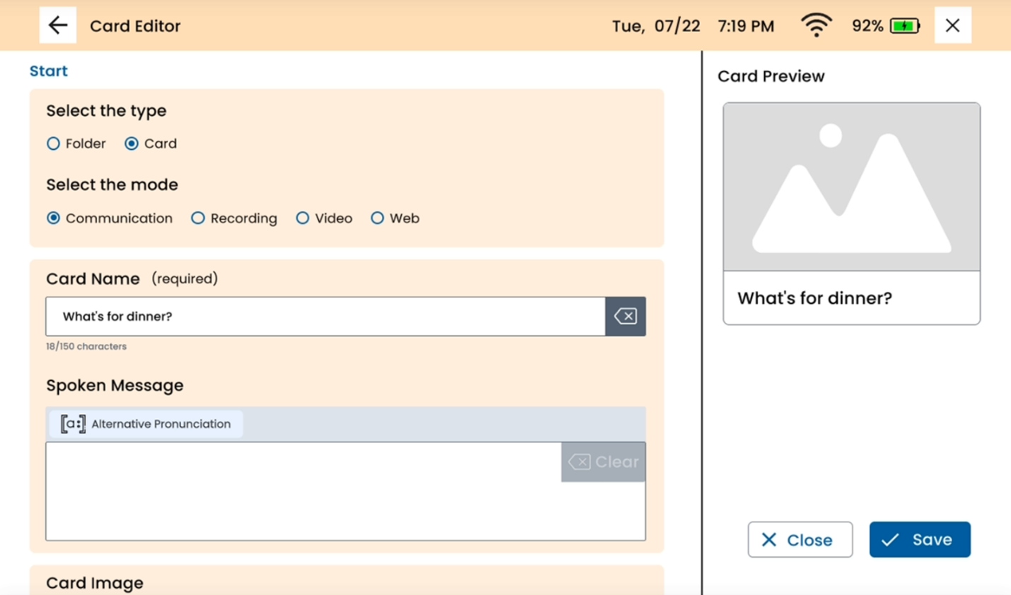The width and height of the screenshot is (1011, 595).
Task: Click the back arrow icon
Action: point(58,25)
